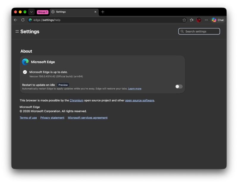This screenshot has height=184, width=238.
Task: Click the Search settings field
Action: 199,31
